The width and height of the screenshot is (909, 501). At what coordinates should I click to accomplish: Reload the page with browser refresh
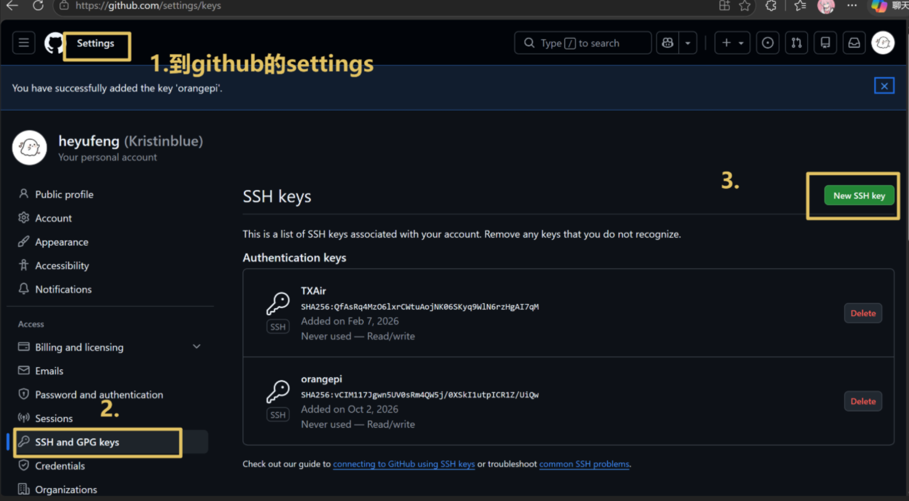point(38,6)
